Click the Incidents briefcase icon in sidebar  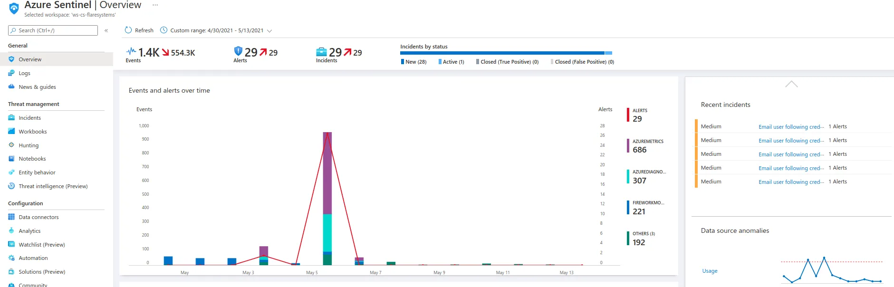pyautogui.click(x=11, y=118)
